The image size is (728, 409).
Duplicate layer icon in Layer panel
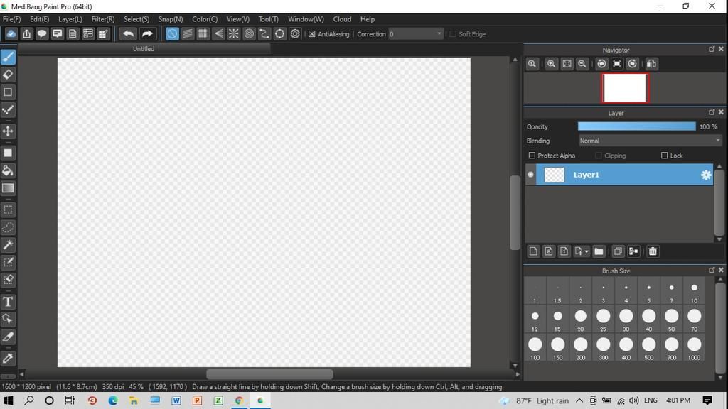tap(618, 251)
